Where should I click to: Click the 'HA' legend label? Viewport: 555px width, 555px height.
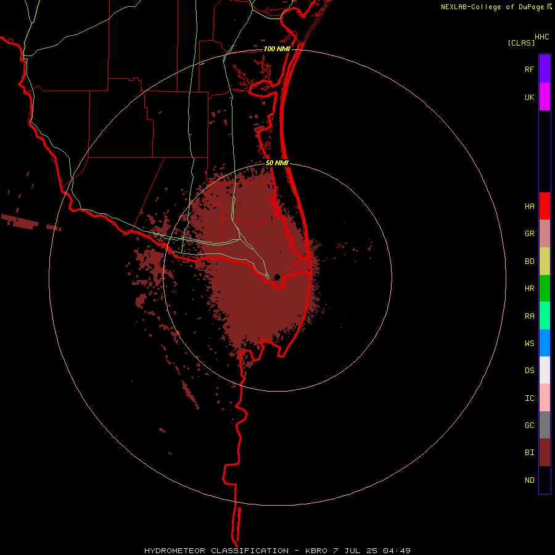(x=529, y=206)
